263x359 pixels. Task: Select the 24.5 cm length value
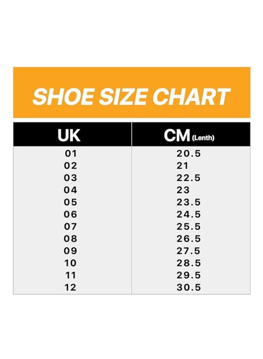[x=189, y=215]
